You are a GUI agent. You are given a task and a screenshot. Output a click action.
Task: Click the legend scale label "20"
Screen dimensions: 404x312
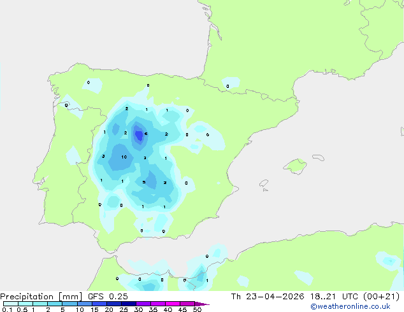(109, 309)
